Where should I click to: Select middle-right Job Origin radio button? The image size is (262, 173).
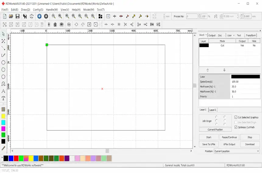coord(225,120)
